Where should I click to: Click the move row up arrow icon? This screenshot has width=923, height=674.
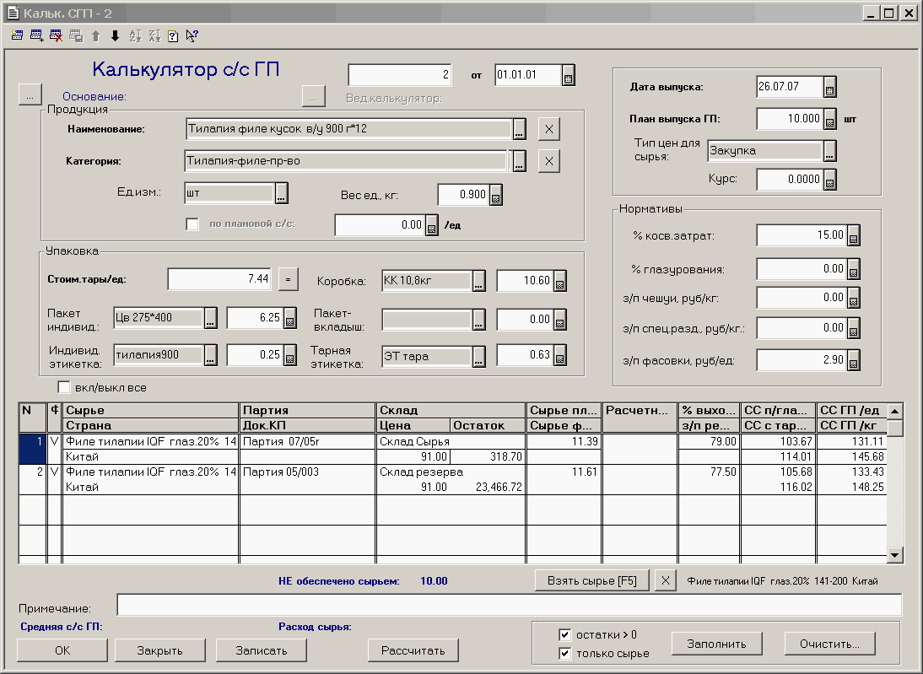[x=96, y=36]
